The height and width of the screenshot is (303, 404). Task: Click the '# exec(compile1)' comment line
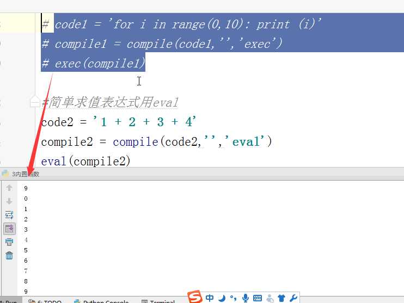pos(93,63)
